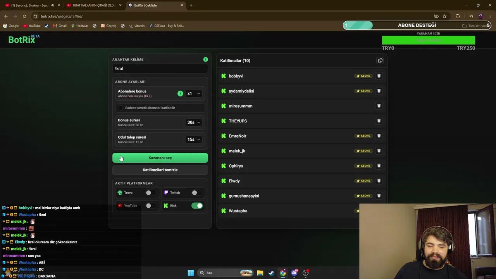This screenshot has width=496, height=279.
Task: Click the Kick icon beside Wustapha
Action: click(x=224, y=211)
